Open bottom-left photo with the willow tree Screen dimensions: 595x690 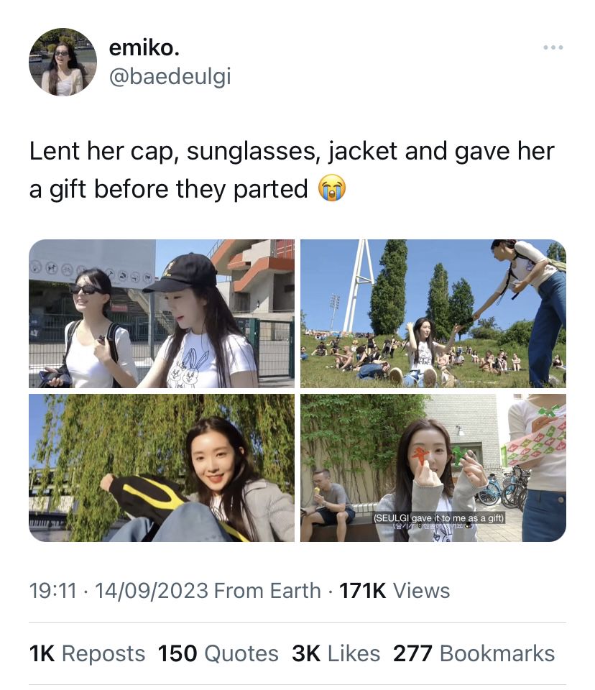pos(161,467)
